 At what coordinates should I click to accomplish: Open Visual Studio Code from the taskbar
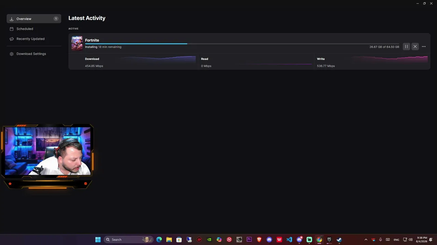(x=289, y=240)
